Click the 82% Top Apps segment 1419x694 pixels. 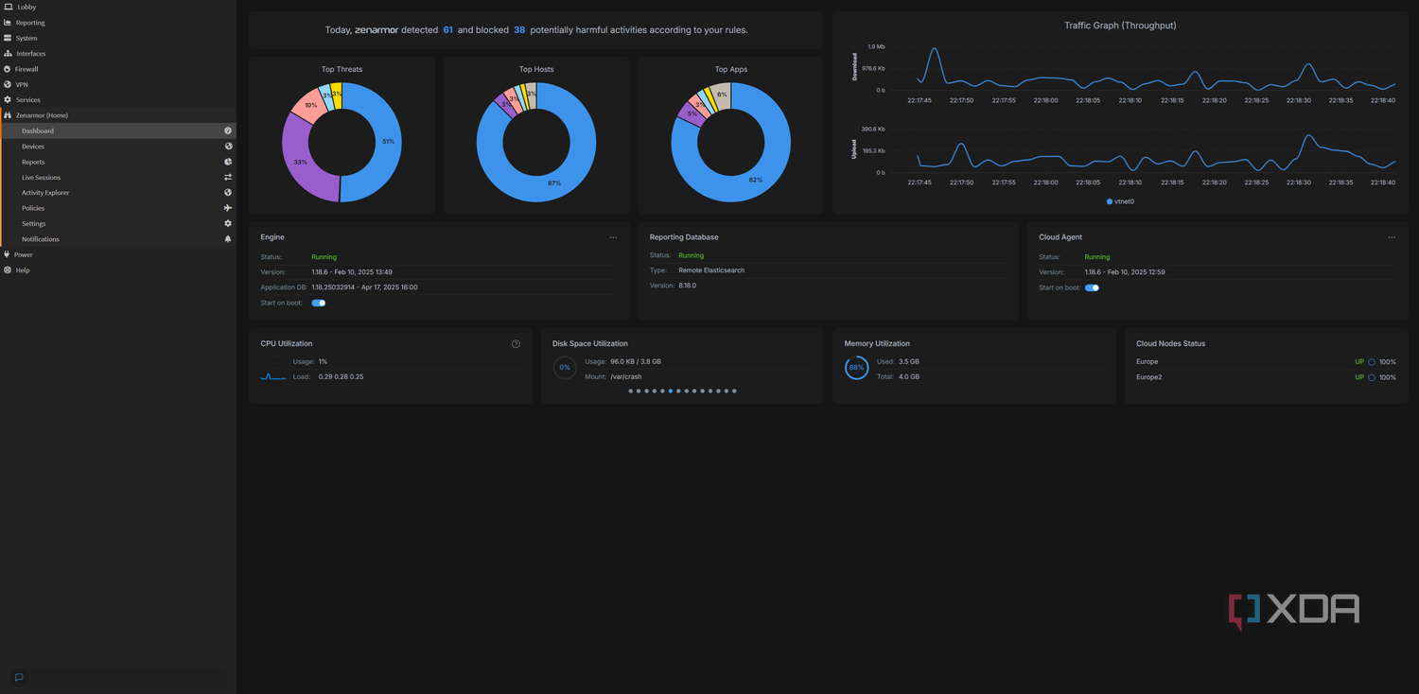pos(754,179)
